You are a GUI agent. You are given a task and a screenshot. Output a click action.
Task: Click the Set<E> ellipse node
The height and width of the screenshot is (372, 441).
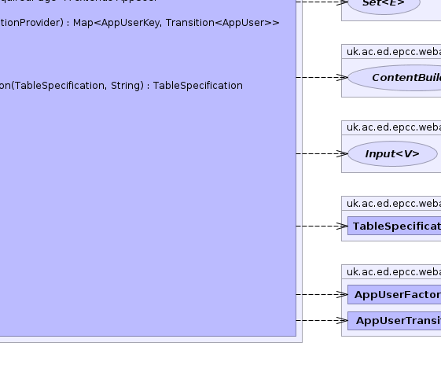pyautogui.click(x=384, y=4)
